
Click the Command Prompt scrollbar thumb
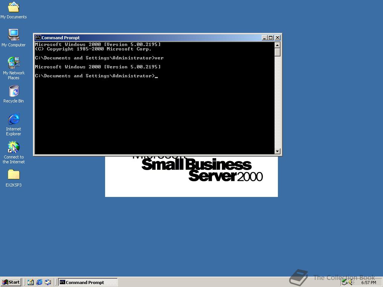[277, 52]
